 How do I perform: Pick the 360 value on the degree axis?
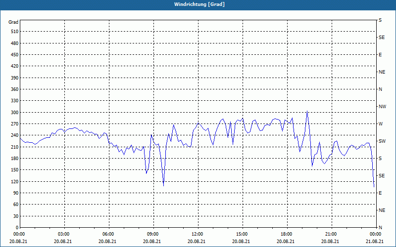pos(14,89)
